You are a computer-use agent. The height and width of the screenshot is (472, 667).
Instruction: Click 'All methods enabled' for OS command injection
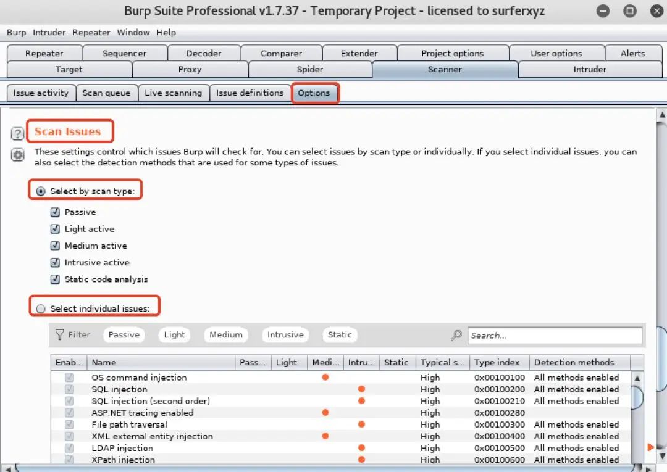(x=576, y=377)
